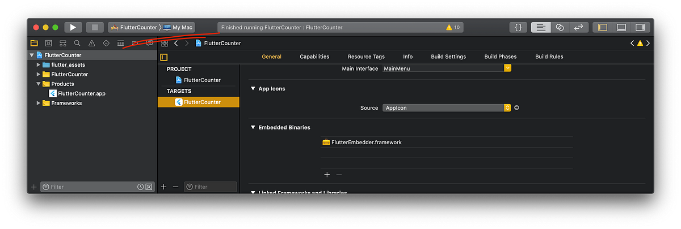Show only source-controlled files filter

(x=149, y=187)
